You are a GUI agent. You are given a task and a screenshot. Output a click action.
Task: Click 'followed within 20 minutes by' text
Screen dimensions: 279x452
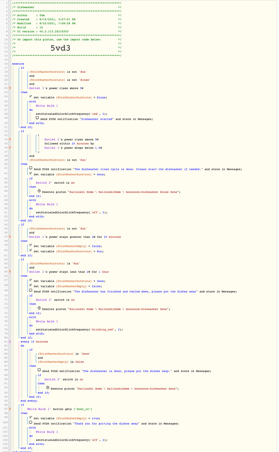(69, 143)
